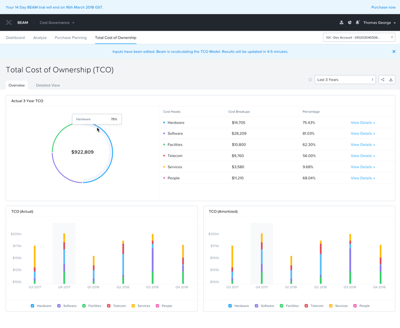
Task: Switch to the Detailed View tab
Action: click(48, 85)
